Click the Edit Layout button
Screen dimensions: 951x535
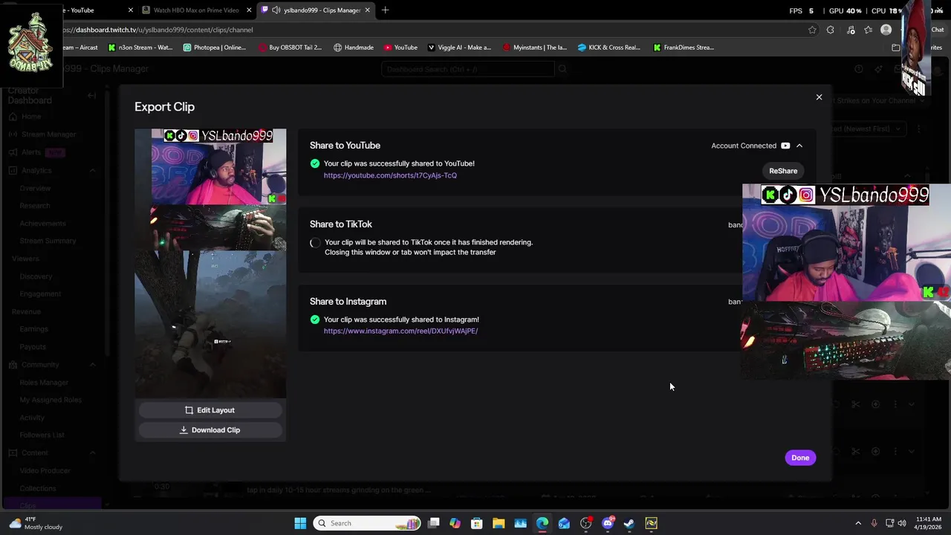coord(210,410)
